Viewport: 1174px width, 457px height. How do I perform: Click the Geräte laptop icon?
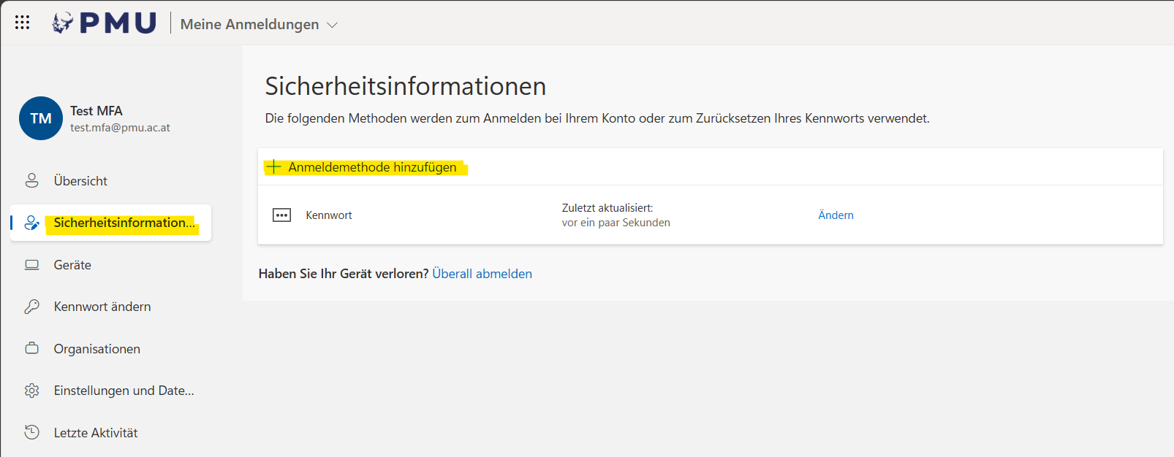pos(31,265)
